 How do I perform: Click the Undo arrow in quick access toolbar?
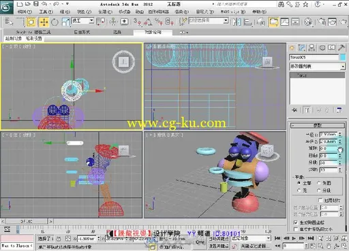pyautogui.click(x=44, y=3)
